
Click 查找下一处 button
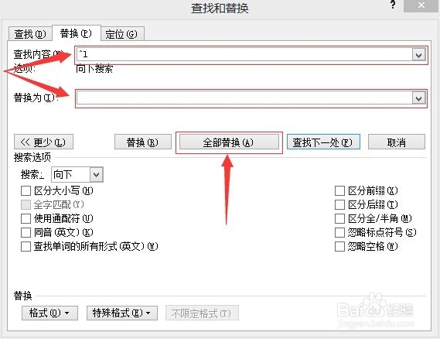point(323,142)
